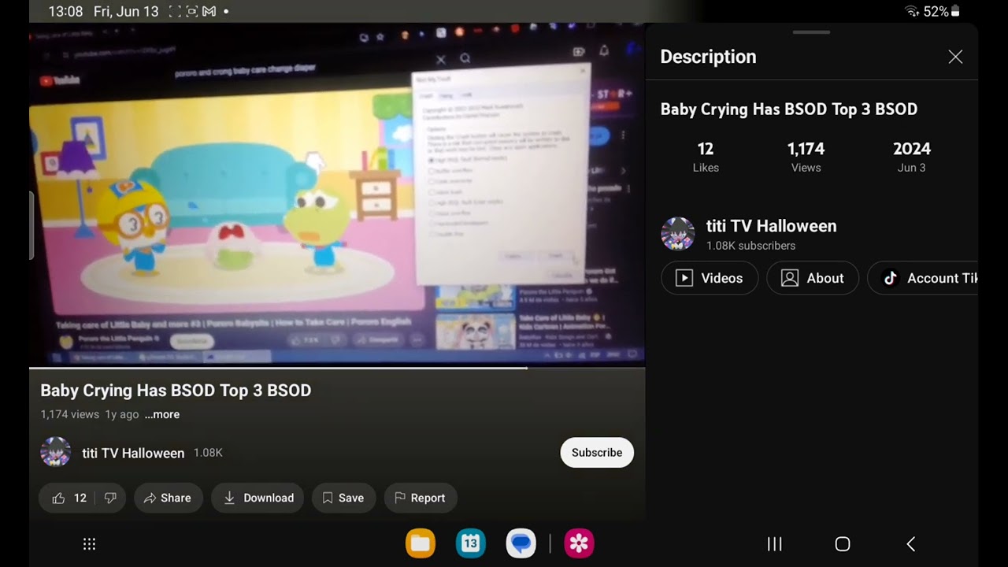Click the notification bell in recorded browser
This screenshot has width=1008, height=567.
(x=604, y=50)
